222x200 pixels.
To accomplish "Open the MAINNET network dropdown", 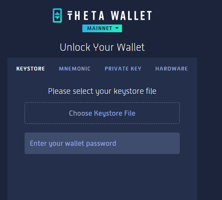I will pos(102,28).
